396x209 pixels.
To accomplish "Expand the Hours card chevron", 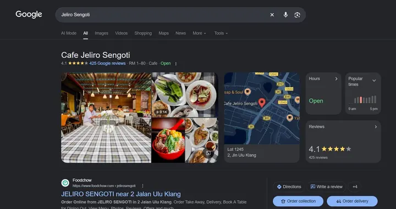I will pos(336,79).
